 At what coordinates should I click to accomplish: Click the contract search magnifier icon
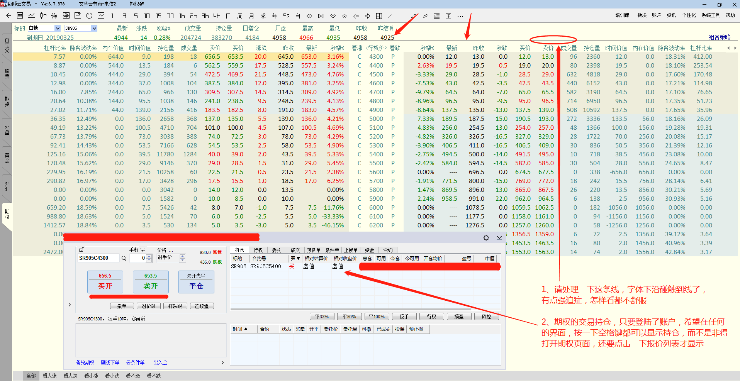[124, 258]
